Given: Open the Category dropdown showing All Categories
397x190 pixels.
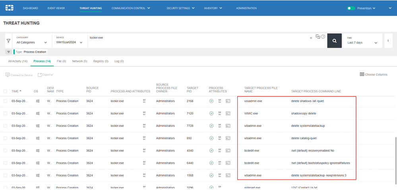Looking at the screenshot, I should tap(32, 42).
